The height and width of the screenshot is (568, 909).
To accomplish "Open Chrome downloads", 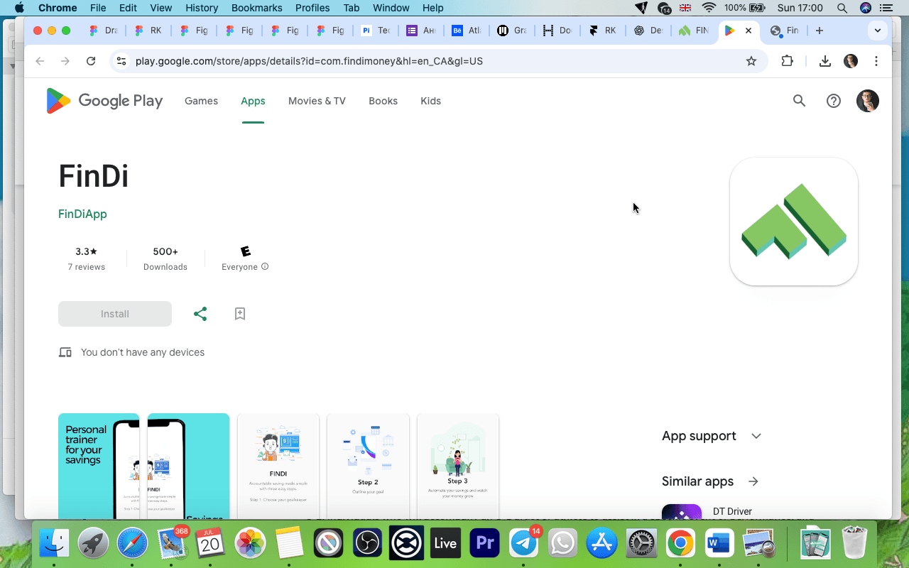I will pyautogui.click(x=825, y=61).
